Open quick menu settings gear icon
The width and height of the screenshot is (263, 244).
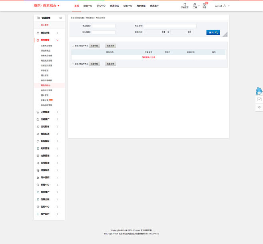point(60,18)
